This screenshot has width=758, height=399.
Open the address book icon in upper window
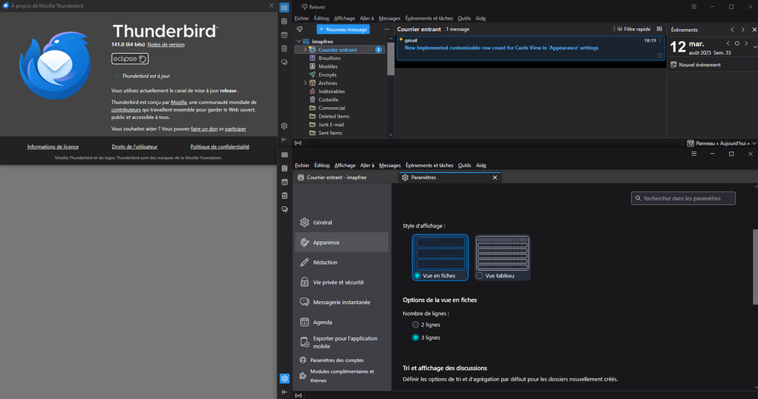click(x=284, y=21)
